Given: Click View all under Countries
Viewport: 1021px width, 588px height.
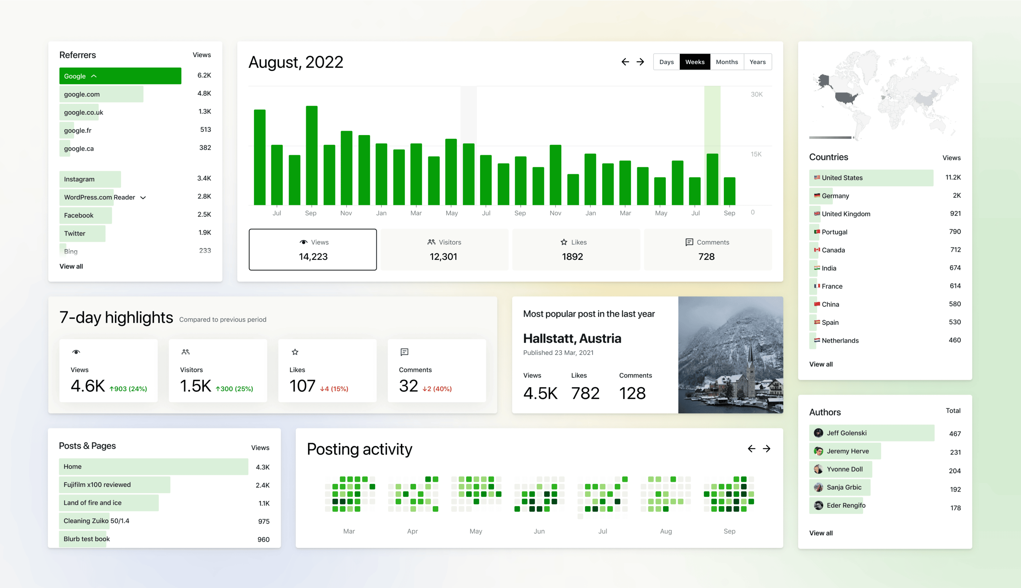Looking at the screenshot, I should click(x=820, y=364).
